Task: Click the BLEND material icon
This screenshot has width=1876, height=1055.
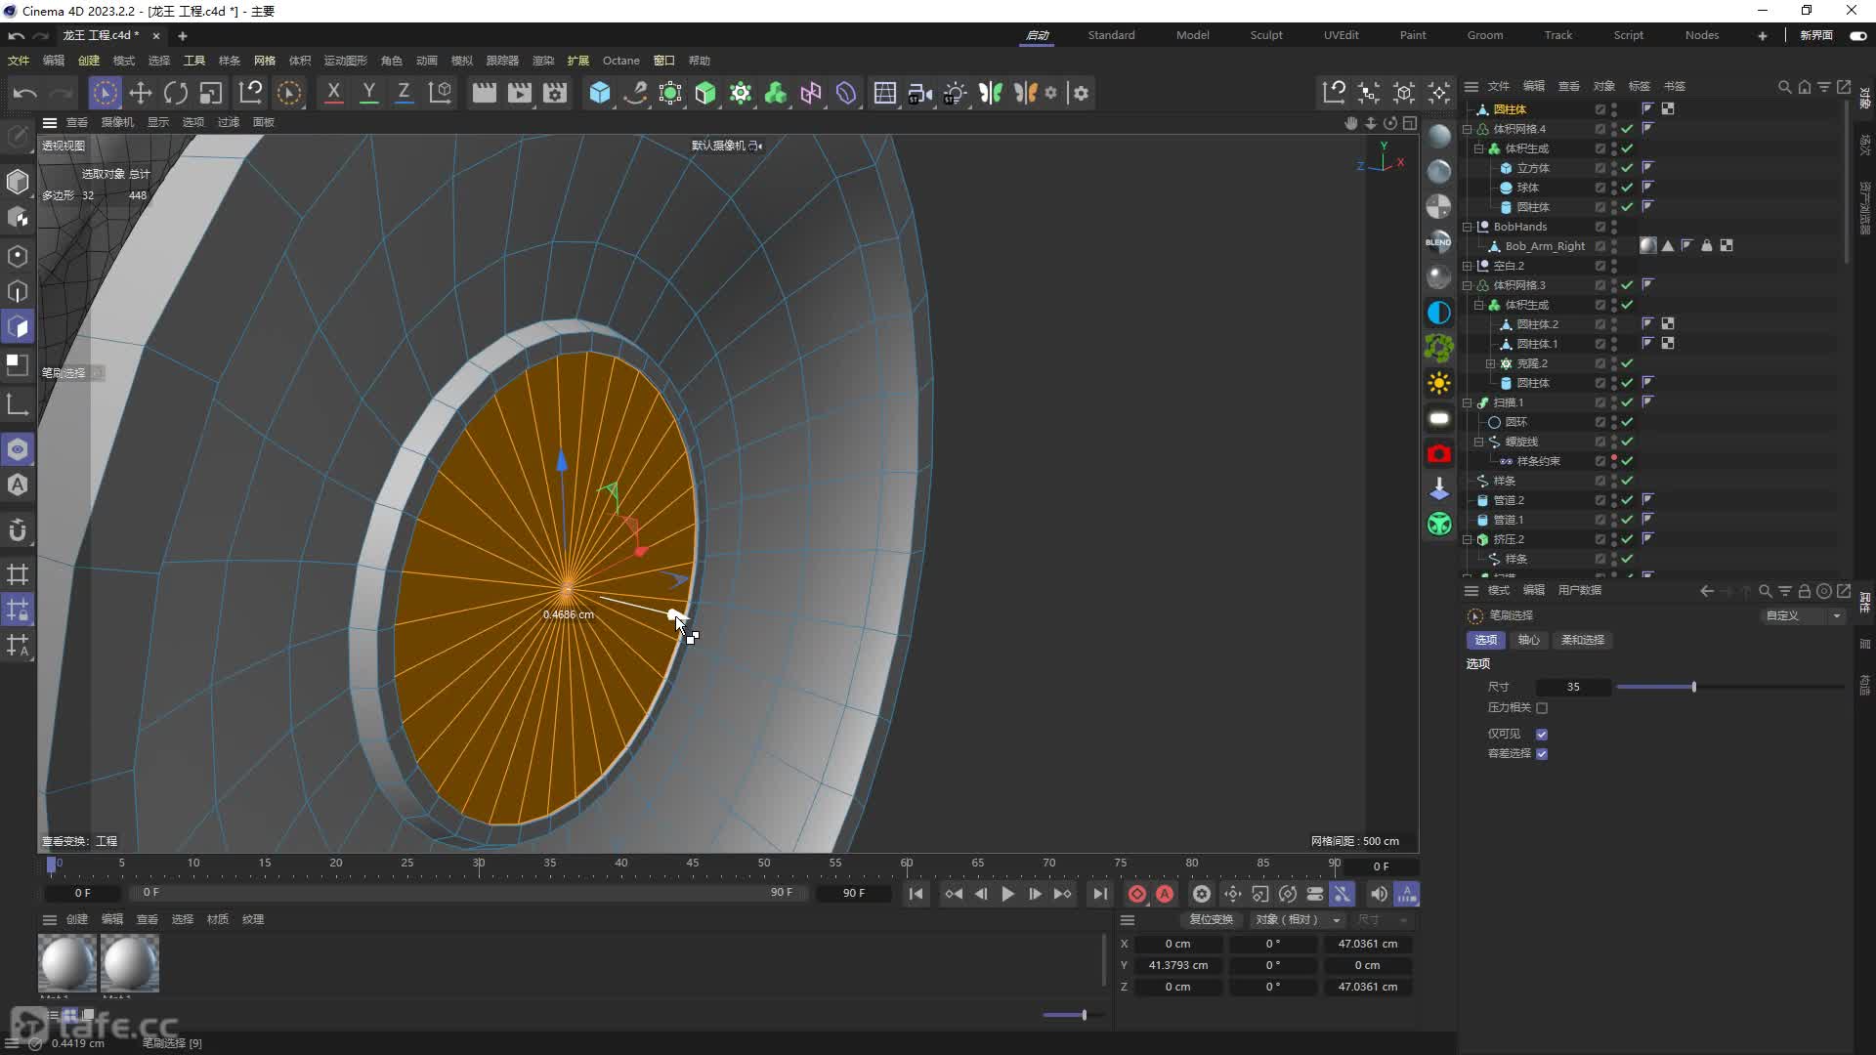Action: (x=1439, y=241)
